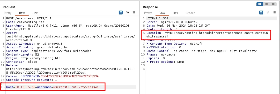Click the Referer header label in request
280x94 pixels.
[x=13, y=65]
